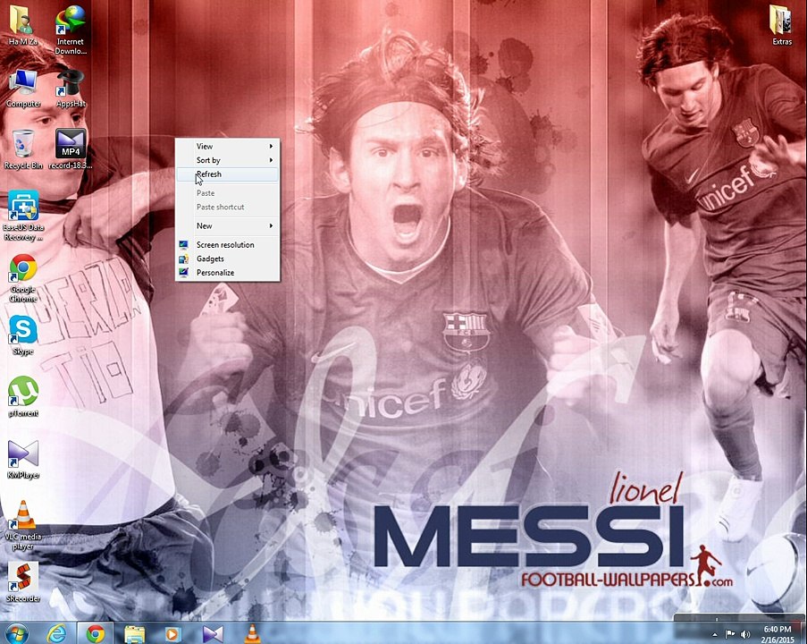Image resolution: width=807 pixels, height=644 pixels.
Task: Launch KMPlayer desktop shortcut
Action: click(x=23, y=459)
